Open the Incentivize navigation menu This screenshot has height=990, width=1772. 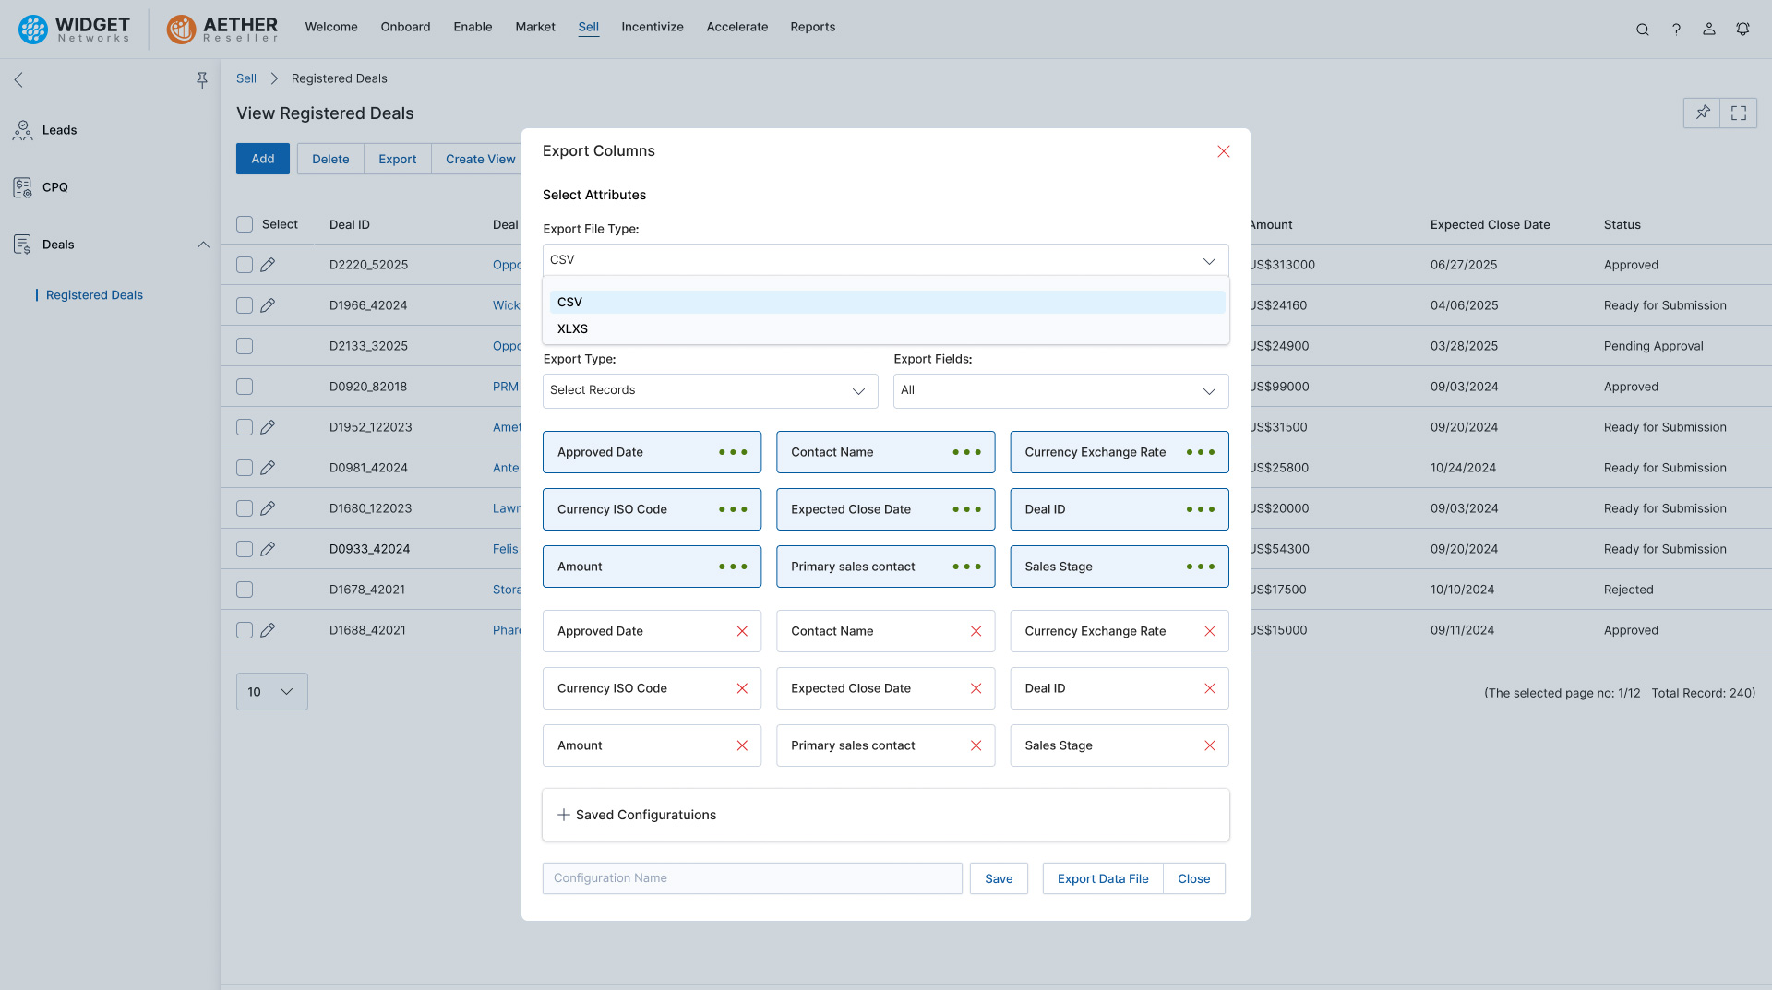[652, 27]
